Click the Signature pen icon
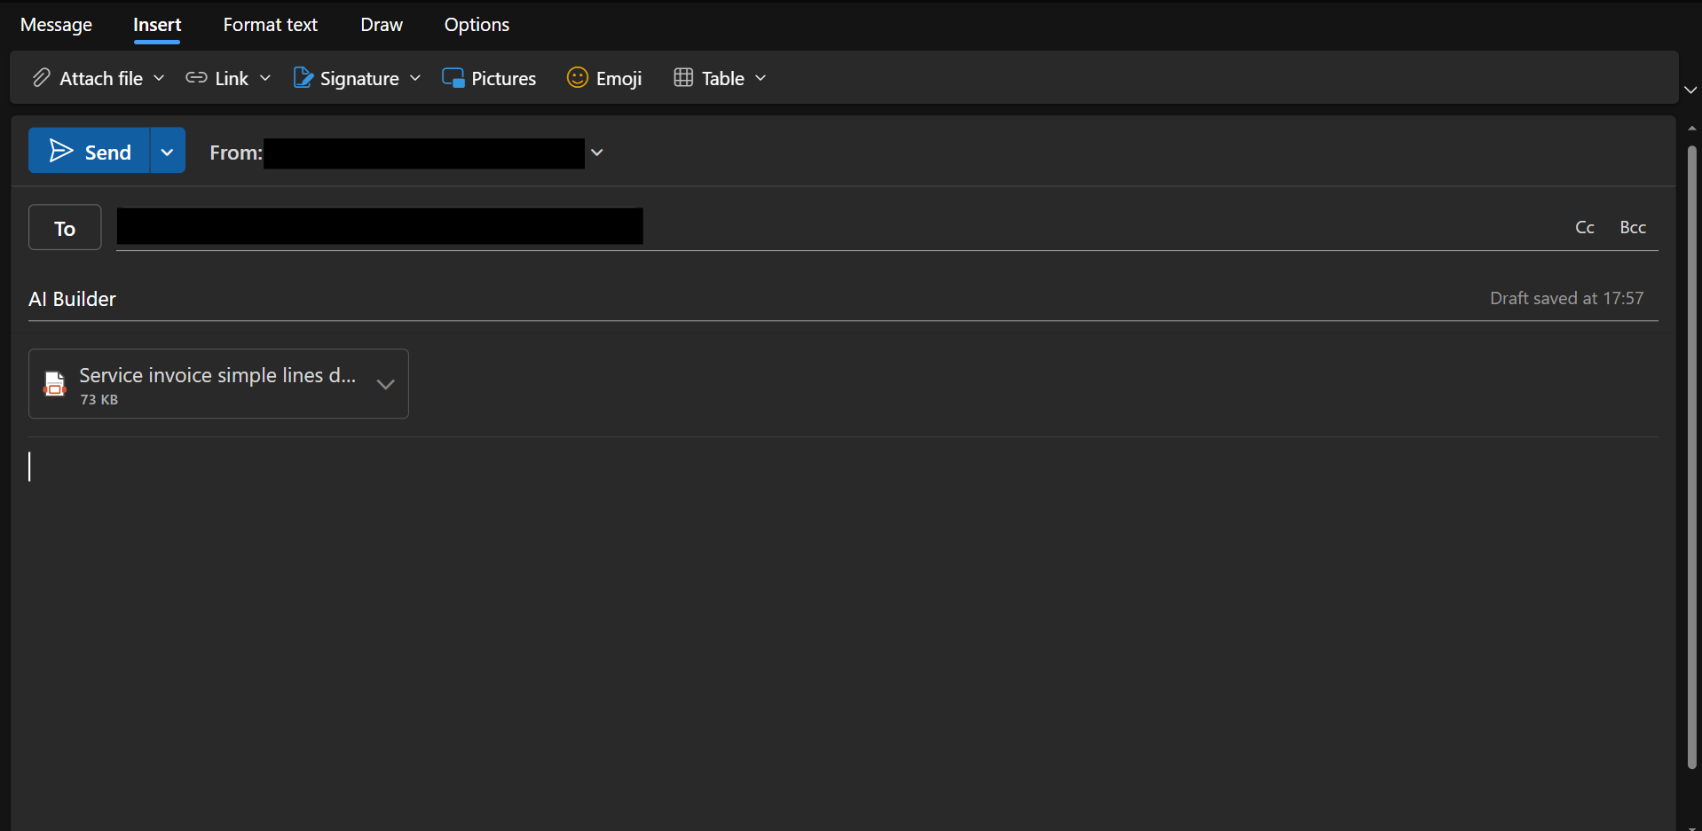Image resolution: width=1702 pixels, height=831 pixels. click(x=303, y=78)
